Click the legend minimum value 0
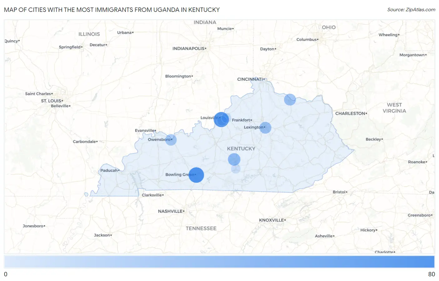 coord(6,274)
